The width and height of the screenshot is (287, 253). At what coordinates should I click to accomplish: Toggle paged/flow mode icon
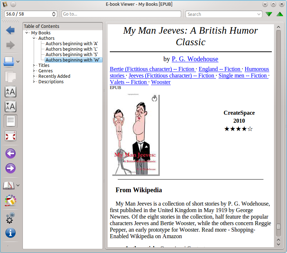point(11,121)
